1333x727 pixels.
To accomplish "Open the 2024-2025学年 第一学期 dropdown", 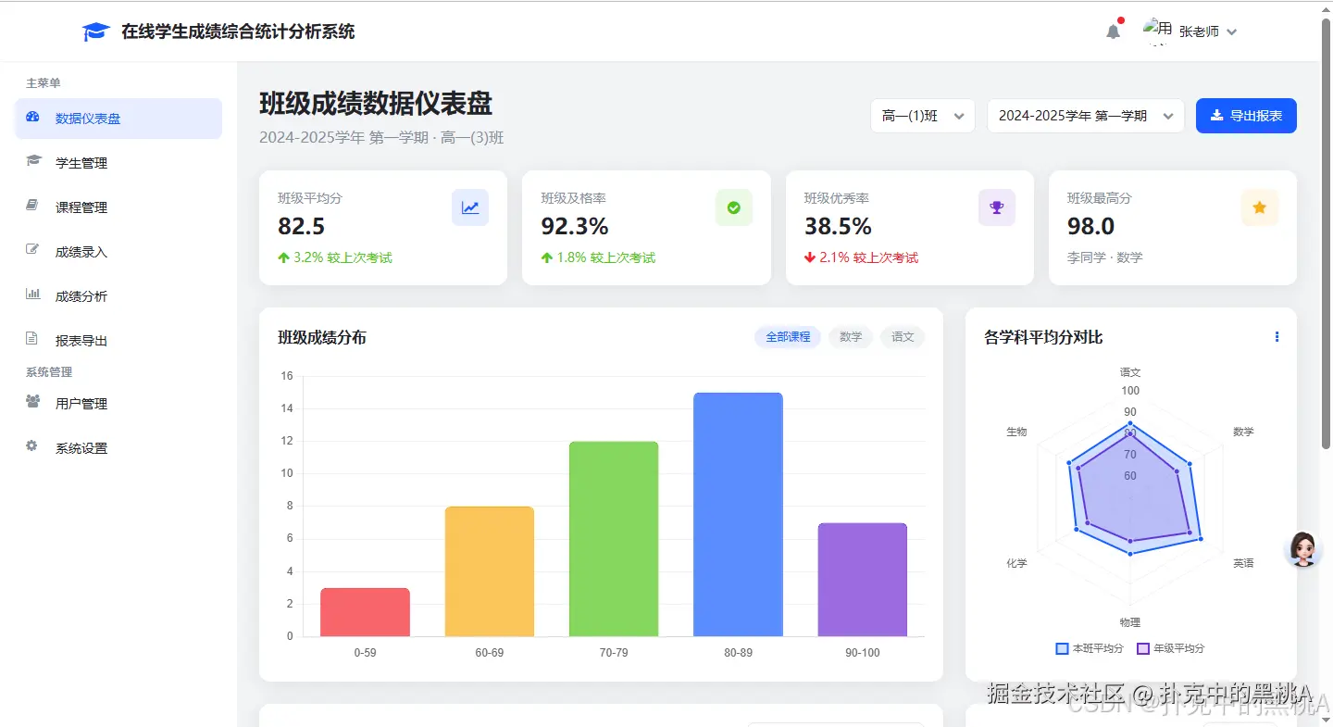I will [1085, 116].
